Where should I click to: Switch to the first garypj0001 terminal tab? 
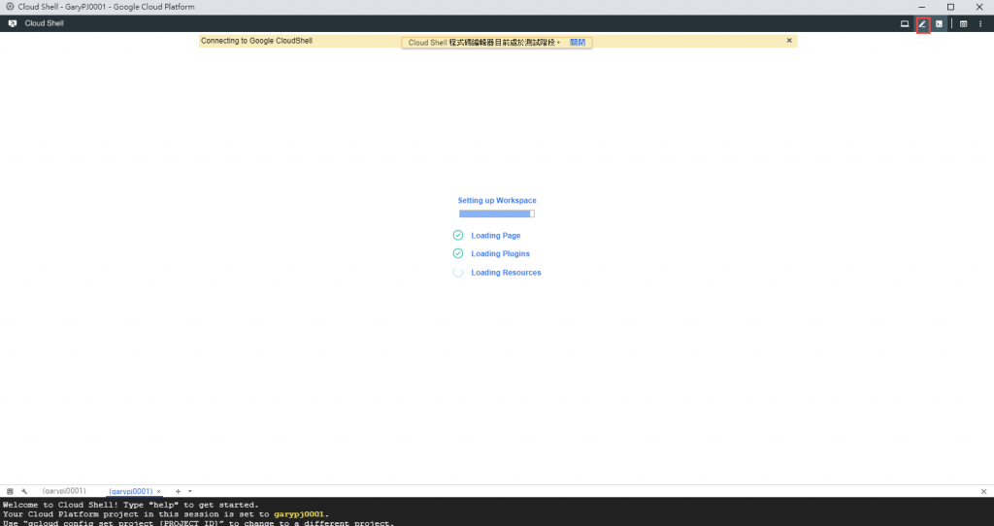(x=64, y=491)
